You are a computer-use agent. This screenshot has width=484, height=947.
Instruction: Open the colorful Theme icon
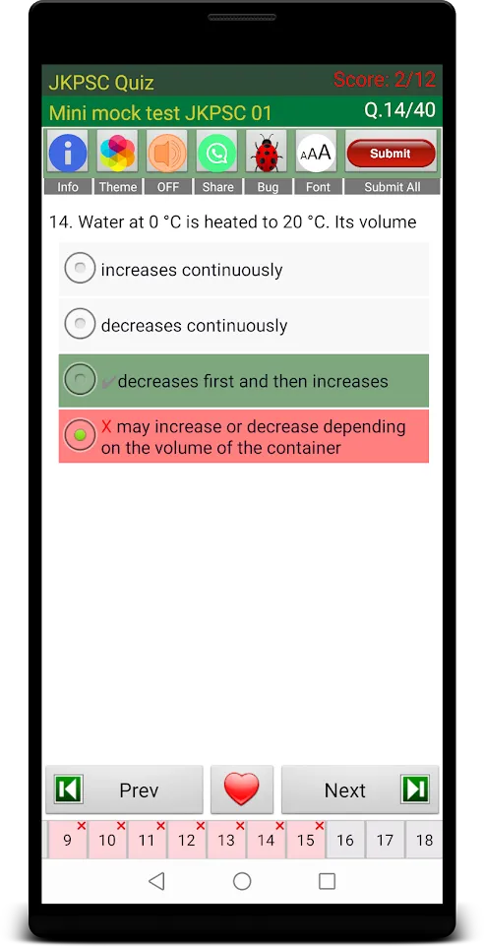118,154
